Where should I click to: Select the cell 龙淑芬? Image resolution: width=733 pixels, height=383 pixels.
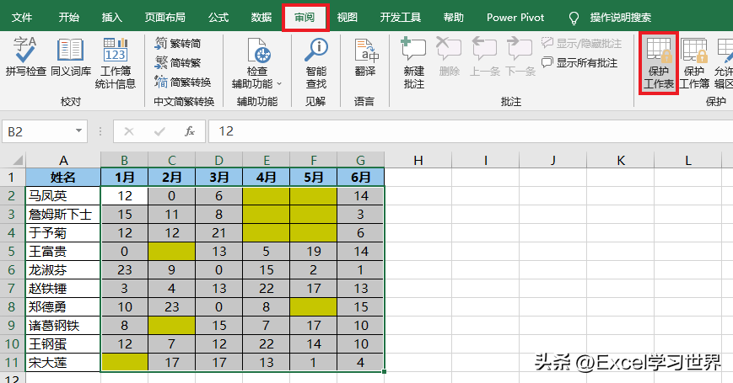point(63,270)
